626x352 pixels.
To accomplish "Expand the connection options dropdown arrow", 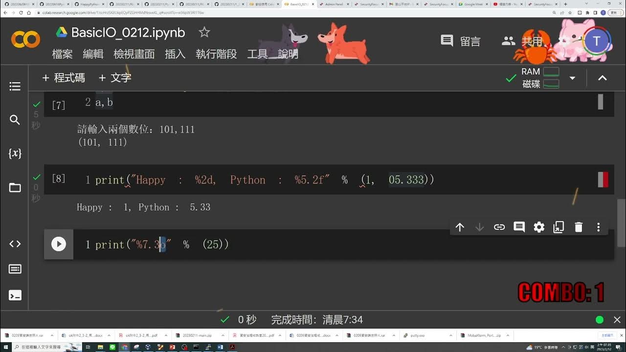I will 572,78.
